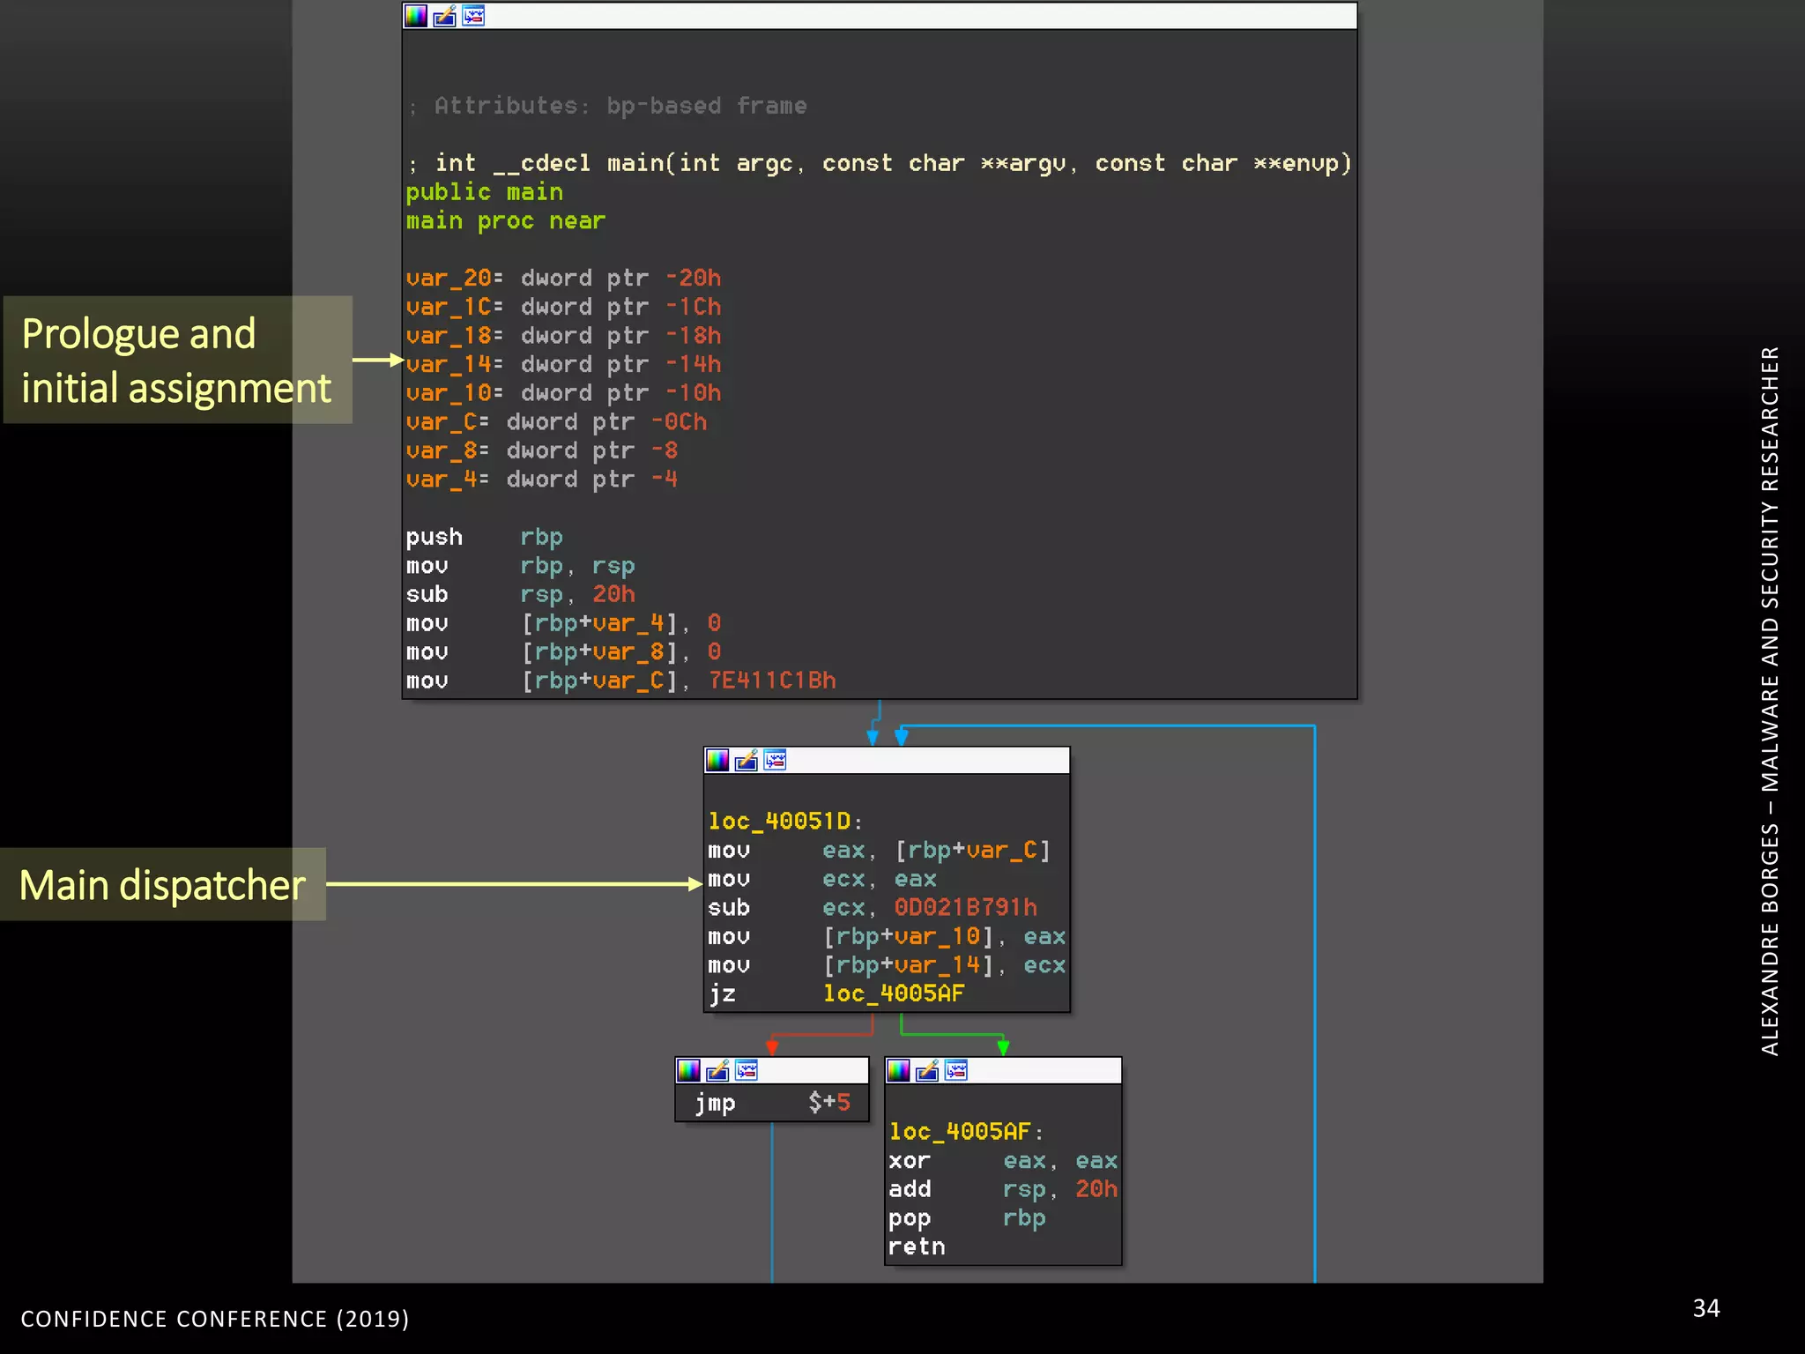This screenshot has width=1805, height=1354.
Task: Click the 'main proc near' line
Action: point(506,221)
